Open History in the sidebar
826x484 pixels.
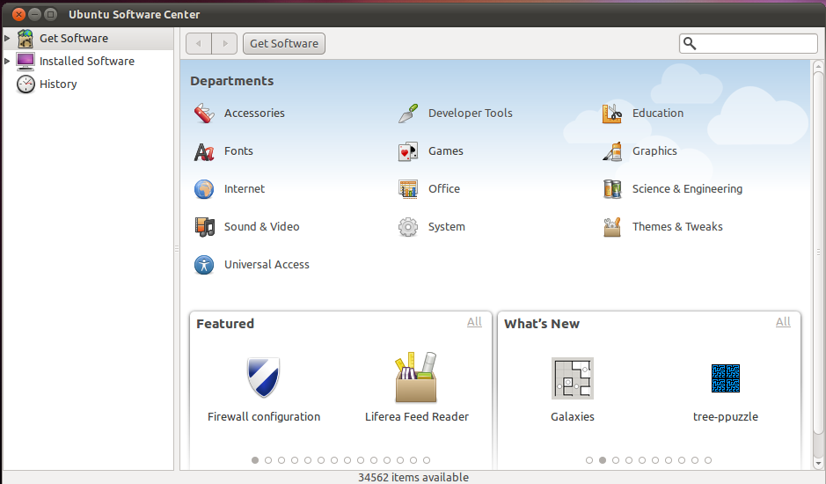[58, 84]
